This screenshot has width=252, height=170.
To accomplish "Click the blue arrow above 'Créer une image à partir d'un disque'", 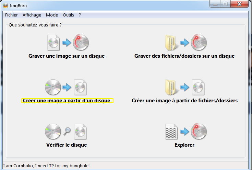I will coord(67,87).
